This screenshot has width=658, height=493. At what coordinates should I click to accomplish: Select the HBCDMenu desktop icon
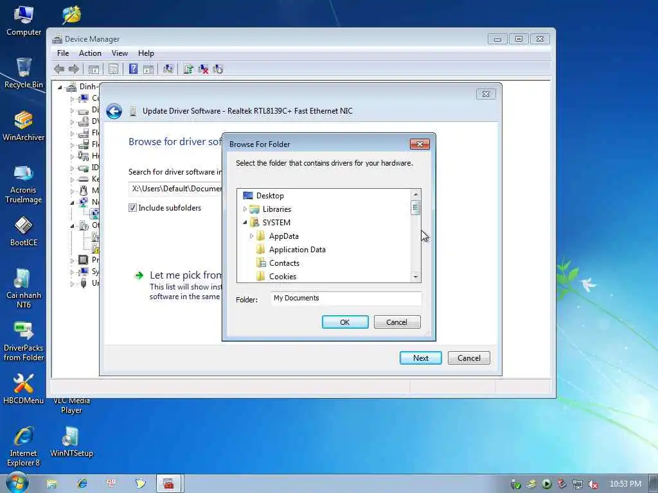click(24, 388)
